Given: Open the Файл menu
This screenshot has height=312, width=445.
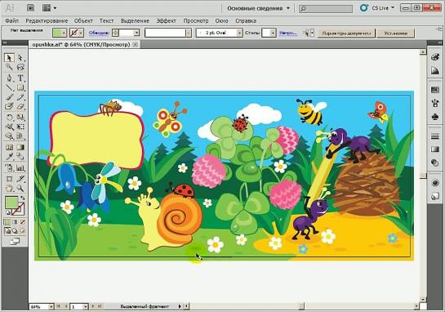Looking at the screenshot, I should click(12, 20).
